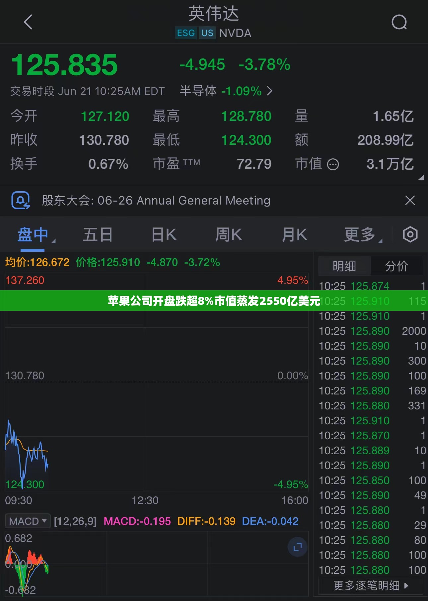Tap the US market badge

(207, 33)
